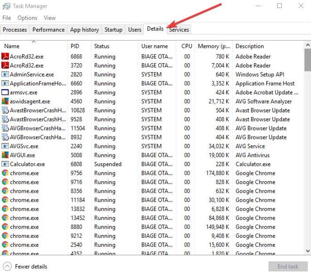The height and width of the screenshot is (277, 311).
Task: Switch to the Startup tab
Action: click(113, 30)
